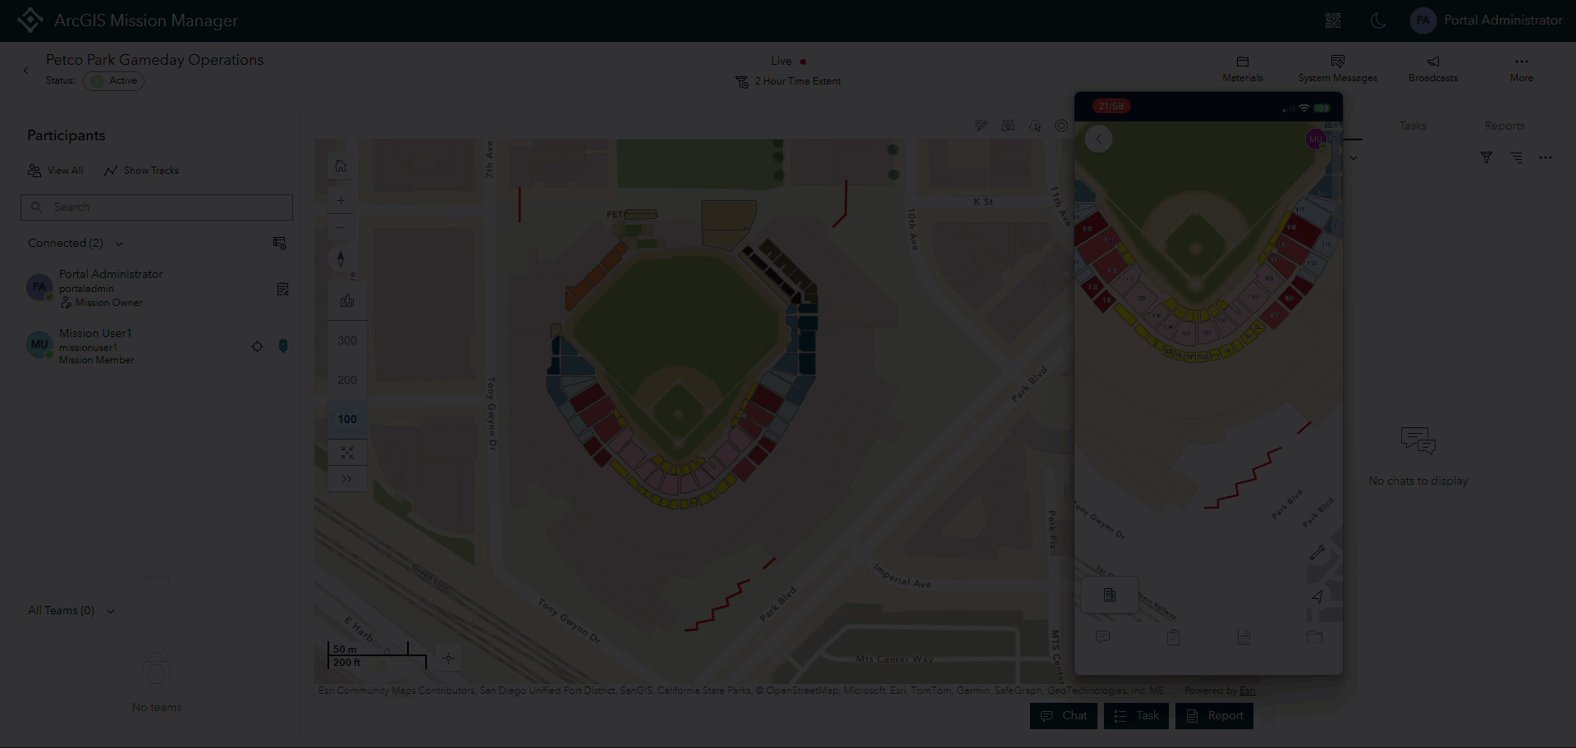This screenshot has height=748, width=1576.
Task: Open the 2 Hour Time Extent setting
Action: [789, 81]
